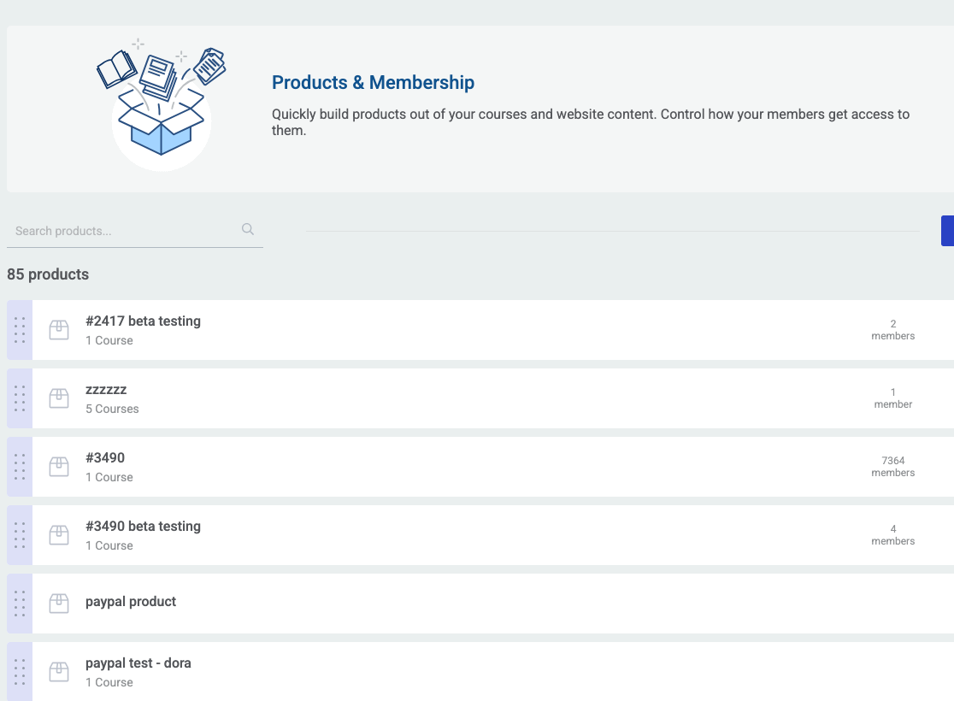Screen dimensions: 954x701
Task: Click package icon of zzzzzz product
Action: (59, 398)
